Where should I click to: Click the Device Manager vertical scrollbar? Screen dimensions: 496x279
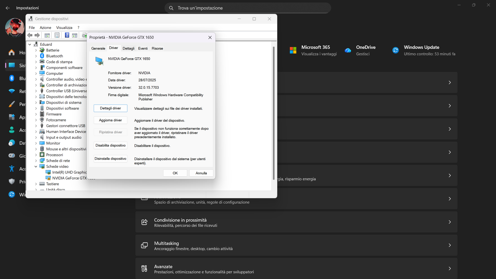274,113
